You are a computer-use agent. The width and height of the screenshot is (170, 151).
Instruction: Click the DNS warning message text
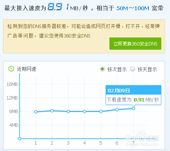coord(83,31)
